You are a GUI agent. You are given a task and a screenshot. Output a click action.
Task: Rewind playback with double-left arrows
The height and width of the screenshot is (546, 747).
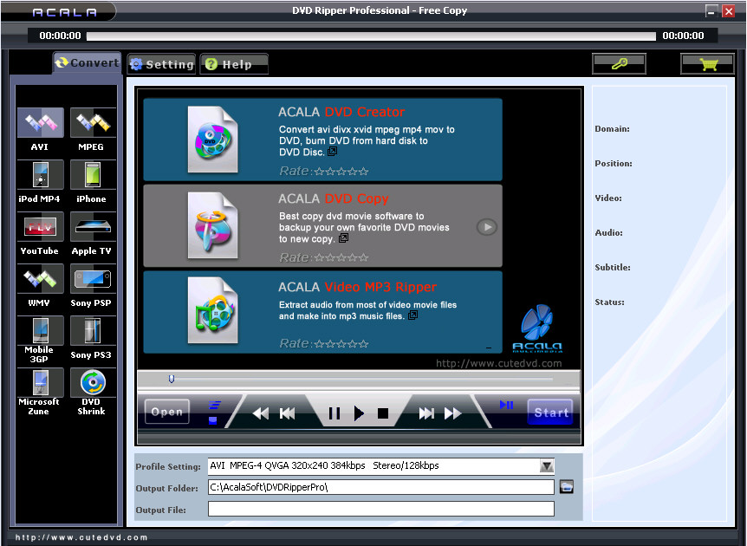pyautogui.click(x=261, y=413)
